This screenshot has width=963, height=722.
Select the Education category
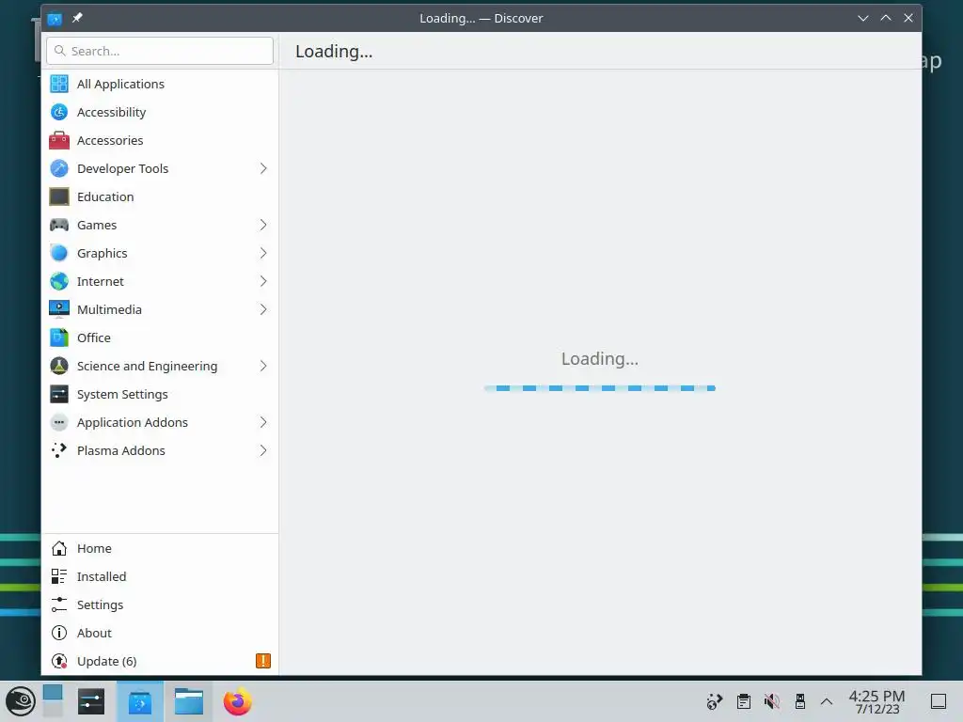160,196
